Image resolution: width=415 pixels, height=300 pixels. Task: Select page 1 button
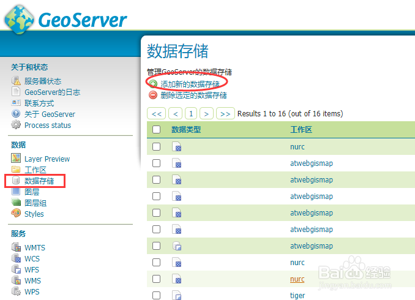coord(191,114)
